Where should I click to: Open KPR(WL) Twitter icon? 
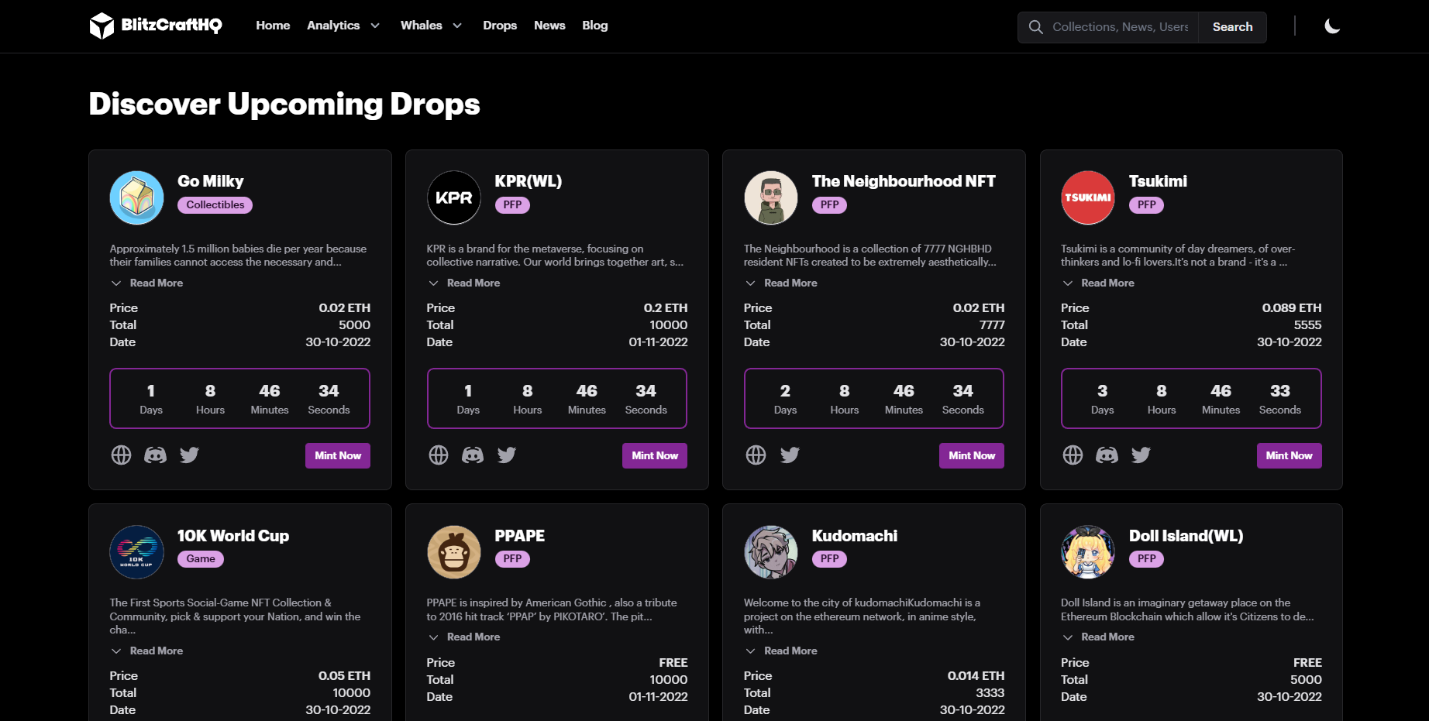pyautogui.click(x=507, y=455)
